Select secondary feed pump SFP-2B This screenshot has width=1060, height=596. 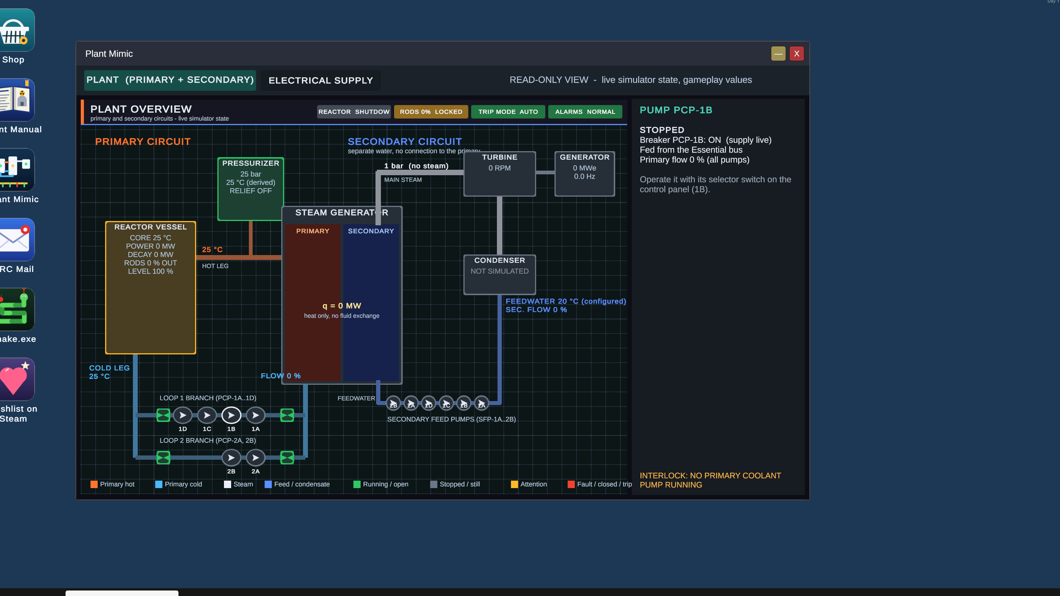[x=393, y=403]
